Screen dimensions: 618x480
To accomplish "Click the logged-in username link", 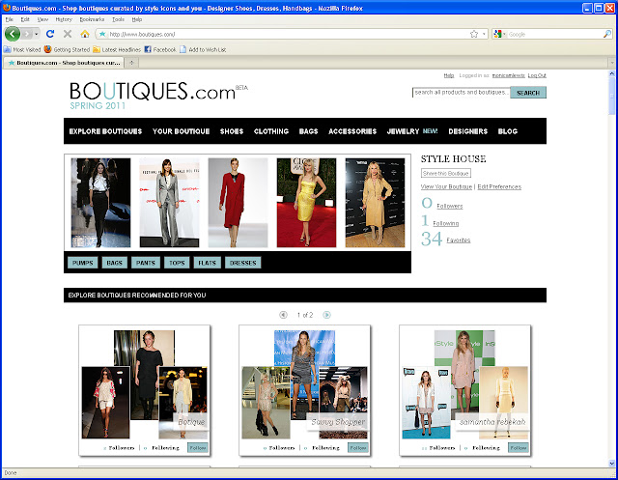I will pos(509,75).
